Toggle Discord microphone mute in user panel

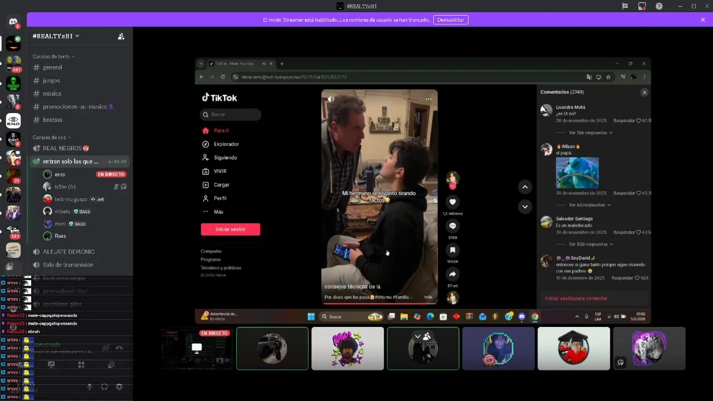pyautogui.click(x=89, y=387)
